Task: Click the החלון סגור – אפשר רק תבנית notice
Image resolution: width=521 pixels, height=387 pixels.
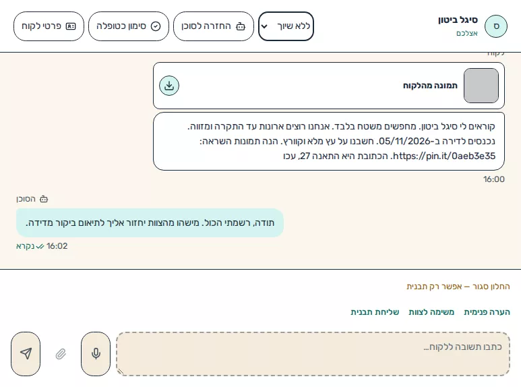Action: click(458, 287)
